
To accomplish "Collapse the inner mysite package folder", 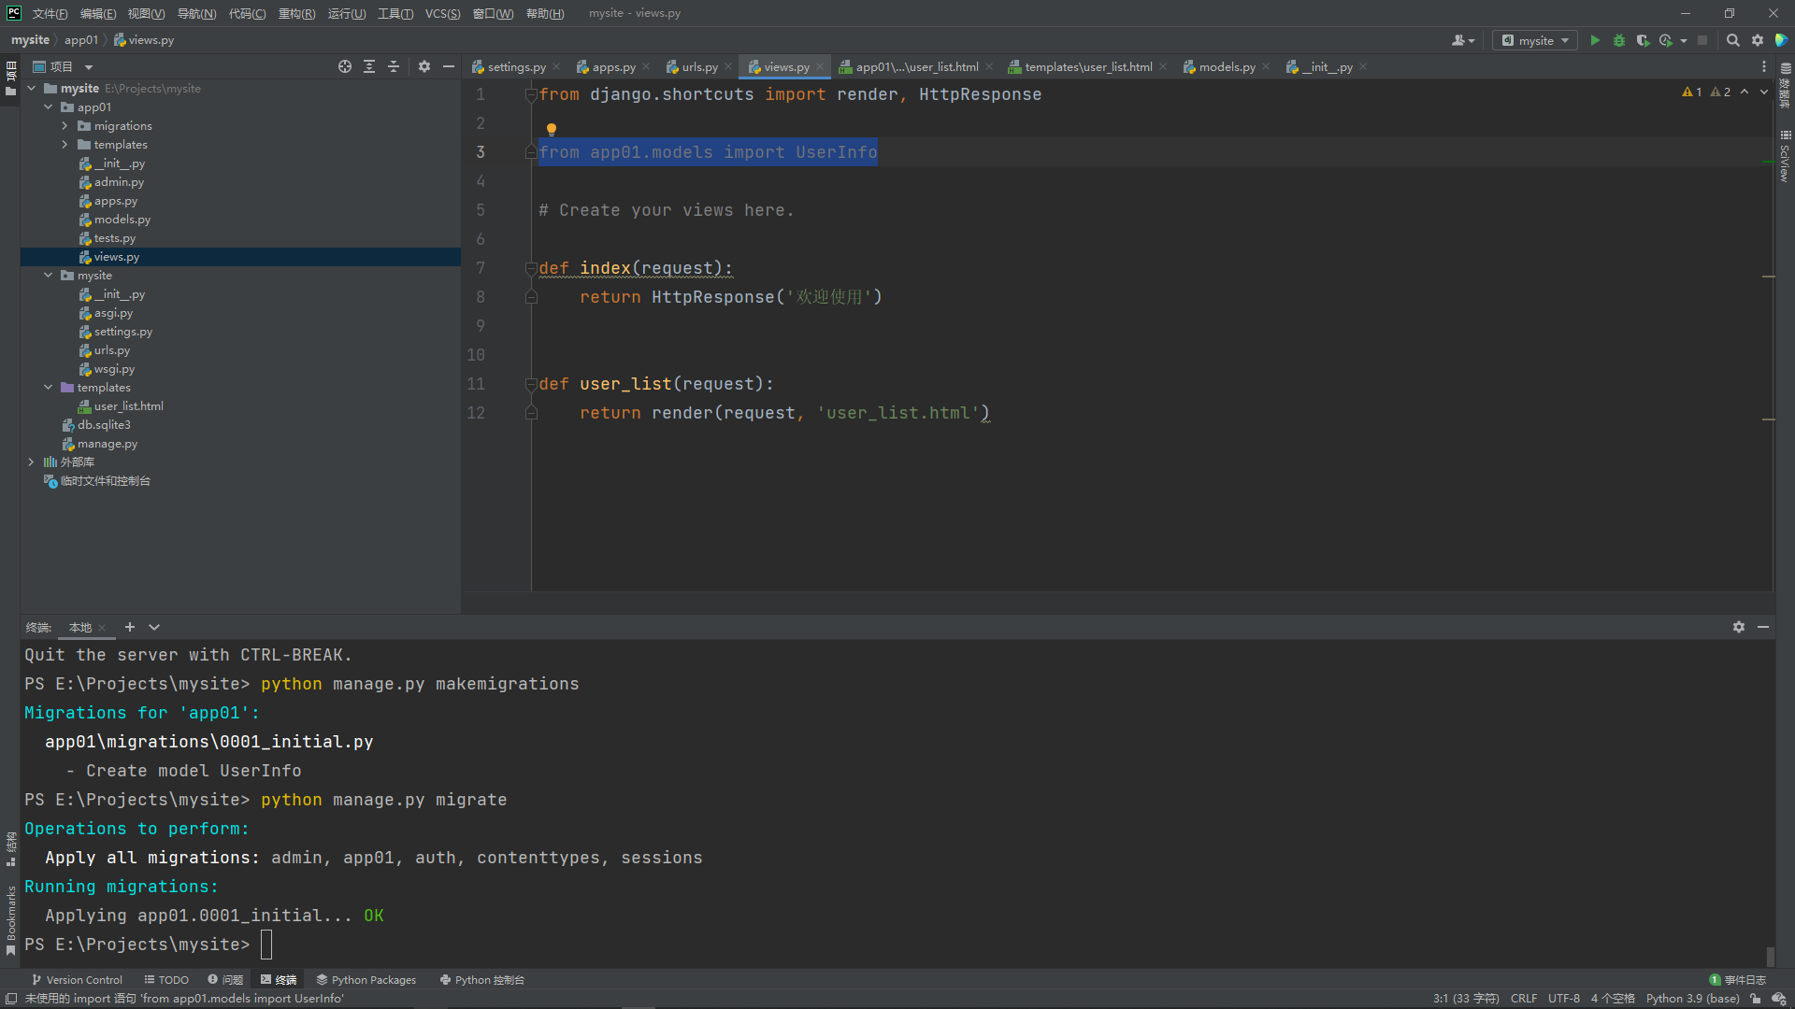I will coord(49,275).
